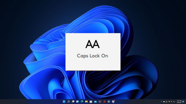186x104 pixels.
Task: Open taskbar Search magnifier
Action: click(x=68, y=101)
